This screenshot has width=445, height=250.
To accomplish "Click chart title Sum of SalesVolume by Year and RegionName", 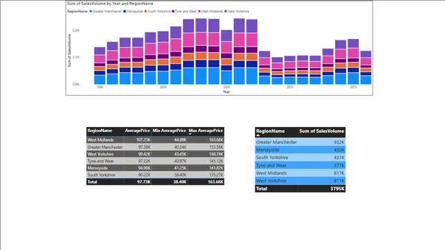I will (110, 3).
